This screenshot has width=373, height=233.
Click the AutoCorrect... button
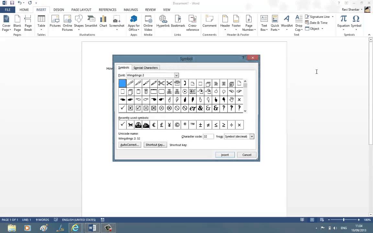pyautogui.click(x=130, y=145)
